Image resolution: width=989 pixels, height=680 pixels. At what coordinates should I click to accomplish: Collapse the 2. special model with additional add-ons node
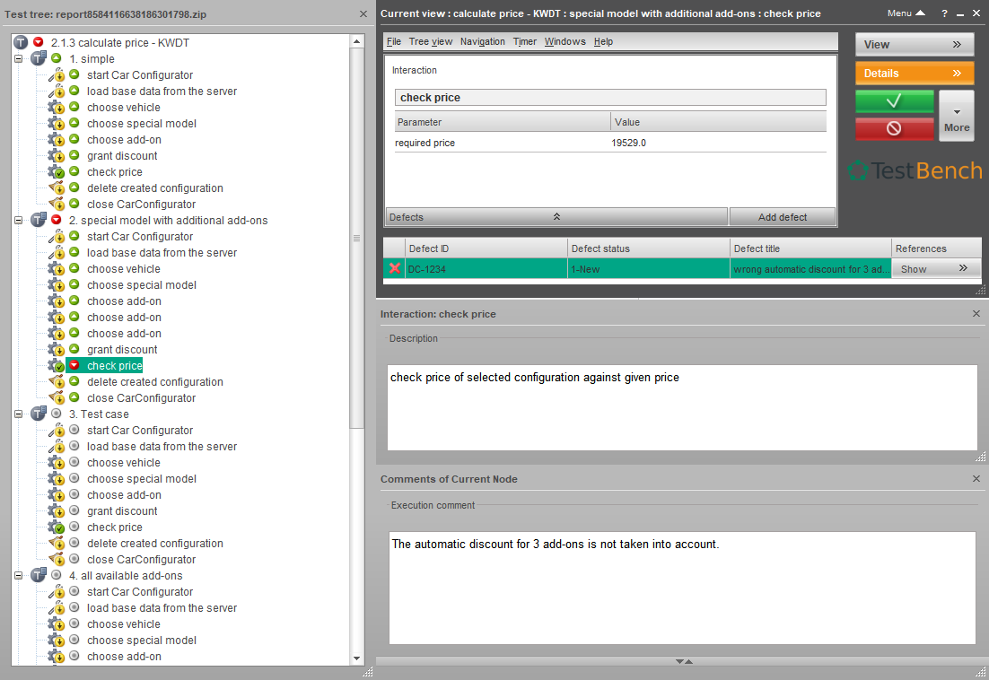pyautogui.click(x=18, y=220)
